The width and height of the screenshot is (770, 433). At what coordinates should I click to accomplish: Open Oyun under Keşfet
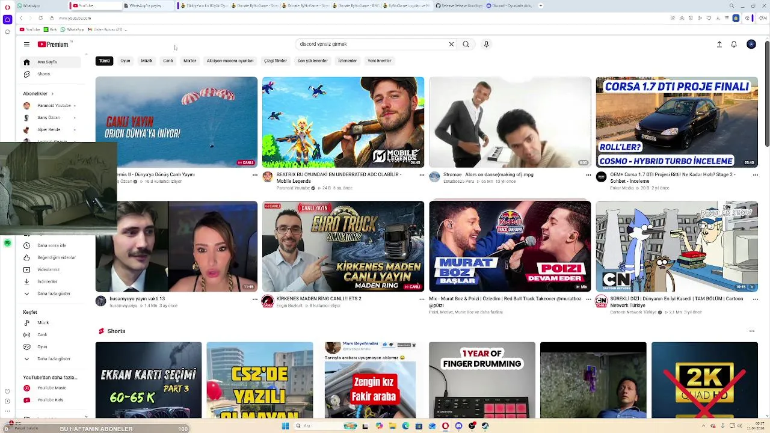coord(52,346)
